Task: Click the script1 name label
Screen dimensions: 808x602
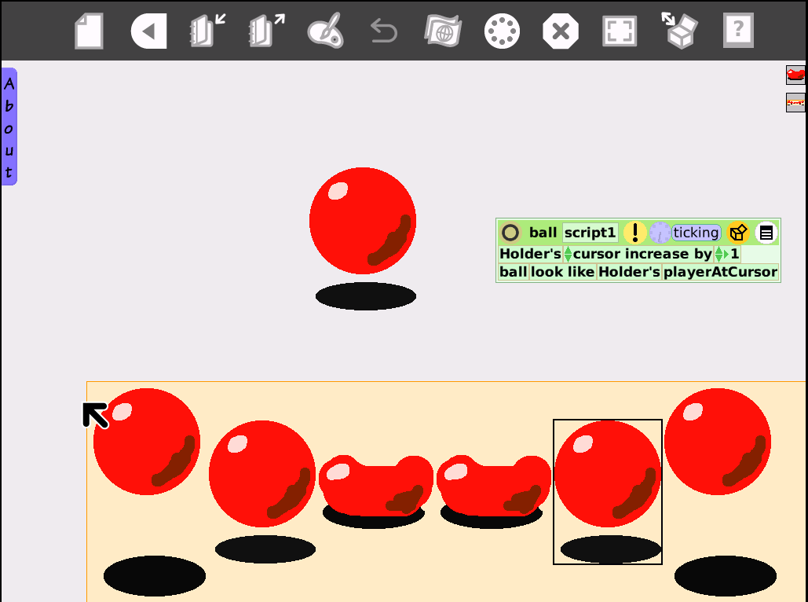Action: point(590,233)
